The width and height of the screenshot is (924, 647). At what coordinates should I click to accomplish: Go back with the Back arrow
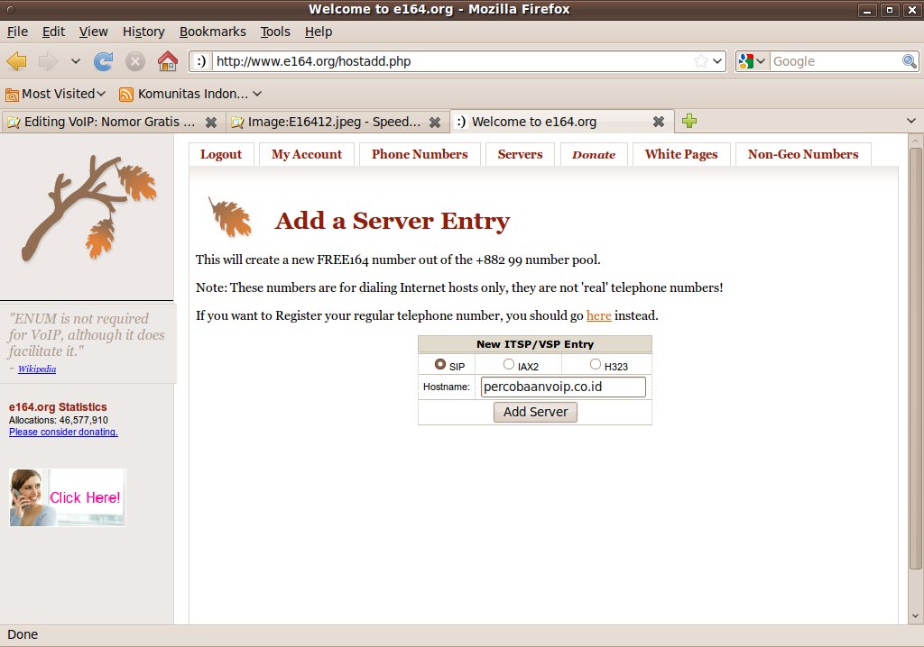coord(16,61)
